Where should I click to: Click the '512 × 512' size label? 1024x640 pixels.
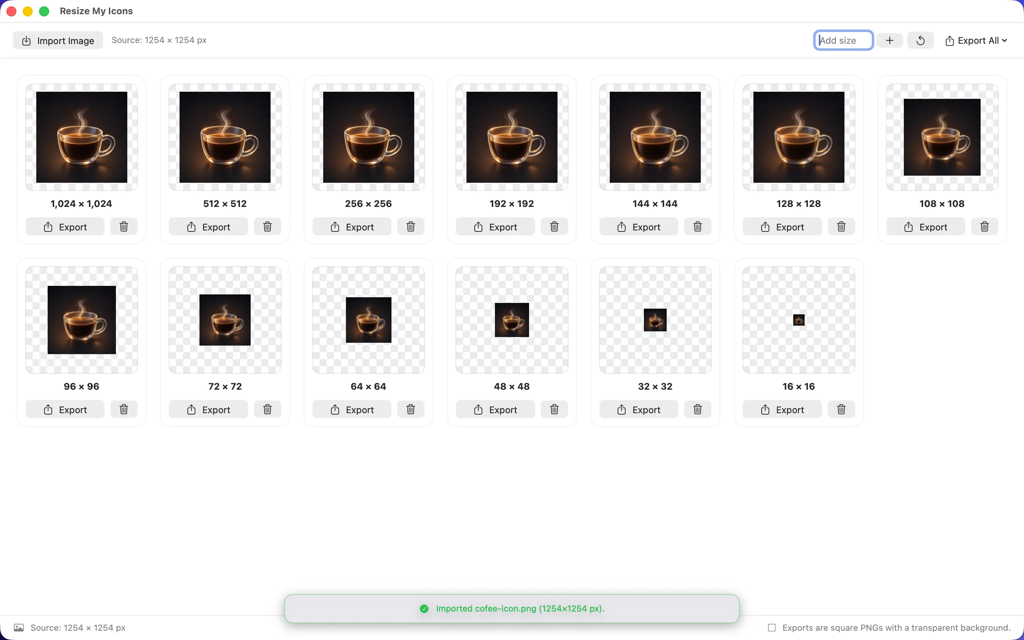[225, 204]
